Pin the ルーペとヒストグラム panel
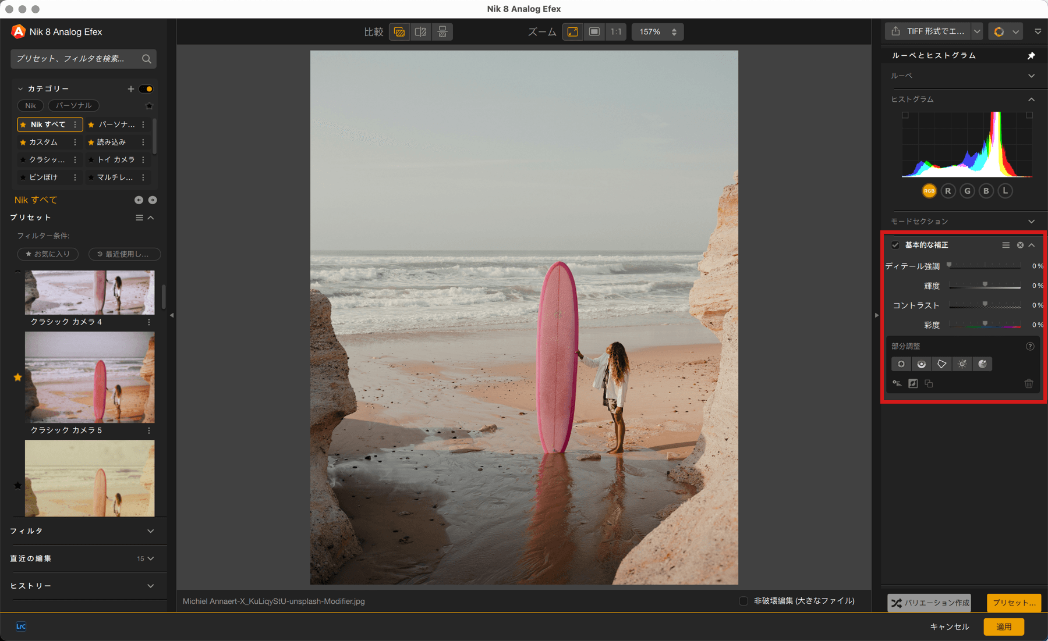The height and width of the screenshot is (641, 1048). tap(1031, 56)
